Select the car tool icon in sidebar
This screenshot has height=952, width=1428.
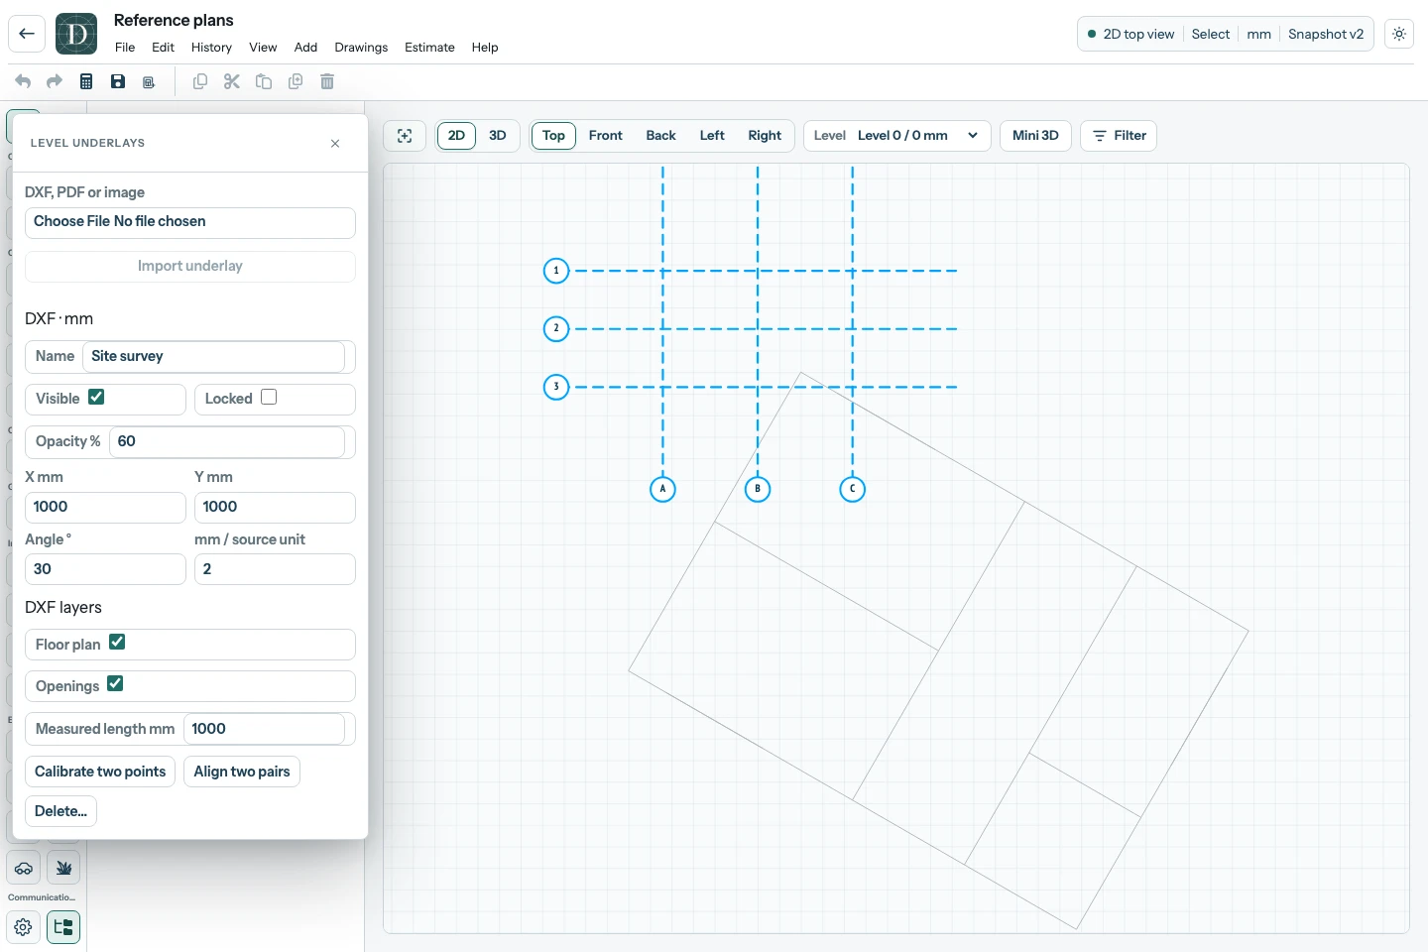tap(24, 868)
